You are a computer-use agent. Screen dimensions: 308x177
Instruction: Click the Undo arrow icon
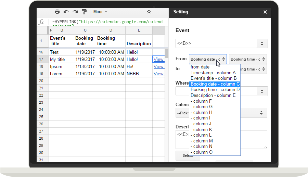(x=66, y=12)
